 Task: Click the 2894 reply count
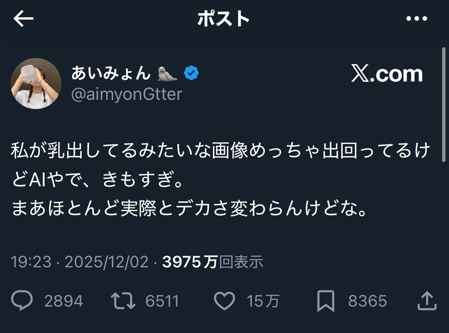pos(64,301)
